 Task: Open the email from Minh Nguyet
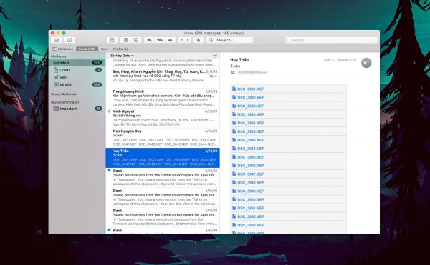point(163,118)
